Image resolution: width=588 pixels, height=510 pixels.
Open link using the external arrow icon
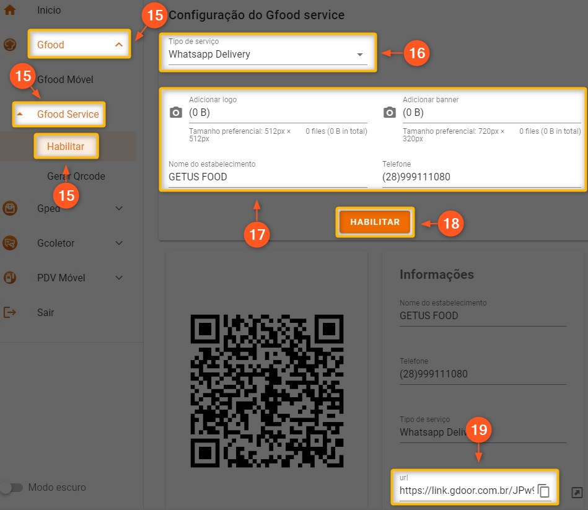[x=576, y=493]
